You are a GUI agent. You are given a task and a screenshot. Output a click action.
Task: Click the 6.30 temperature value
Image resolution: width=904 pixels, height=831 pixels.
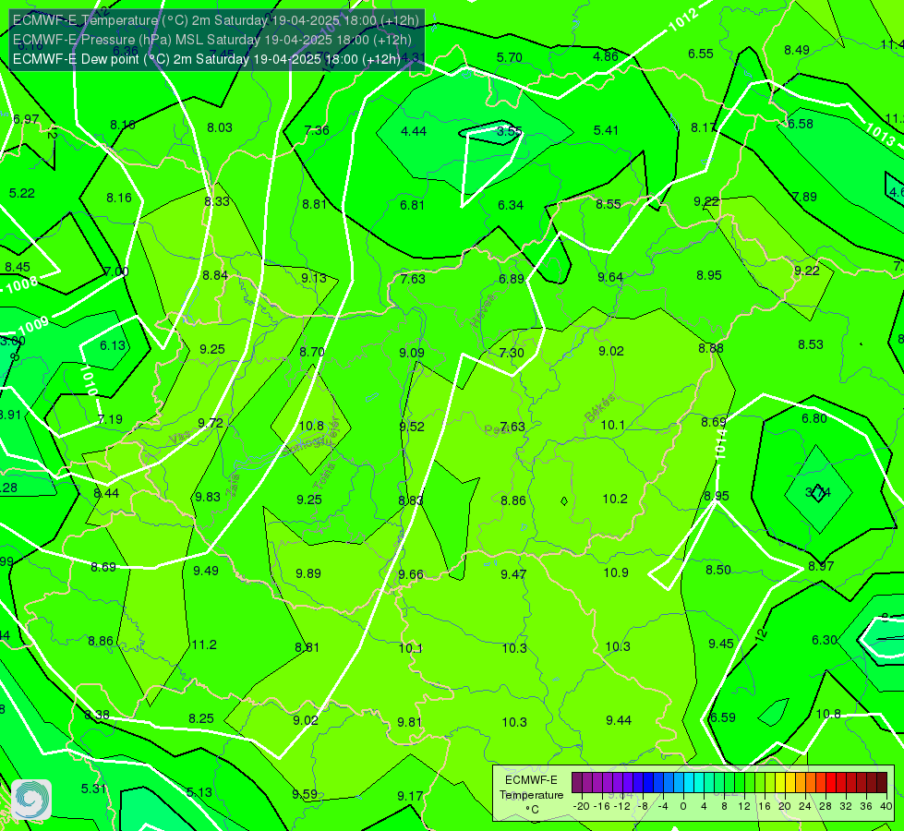pos(825,640)
